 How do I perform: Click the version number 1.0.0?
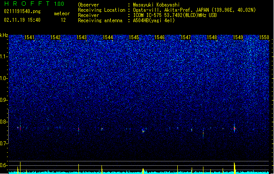pyautogui.click(x=59, y=4)
